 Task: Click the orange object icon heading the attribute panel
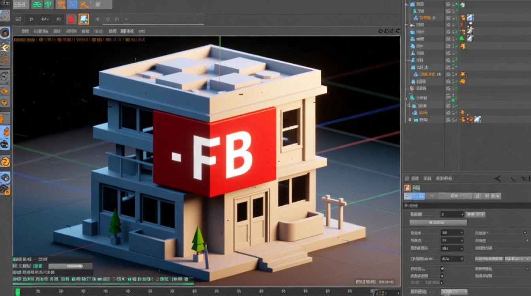407,188
